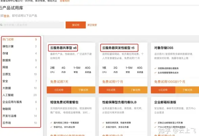Click the 2核 CPU spec on s6 card
This screenshot has height=136, width=199.
click(52, 70)
